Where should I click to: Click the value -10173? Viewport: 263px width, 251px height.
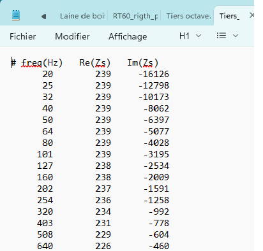tap(154, 97)
